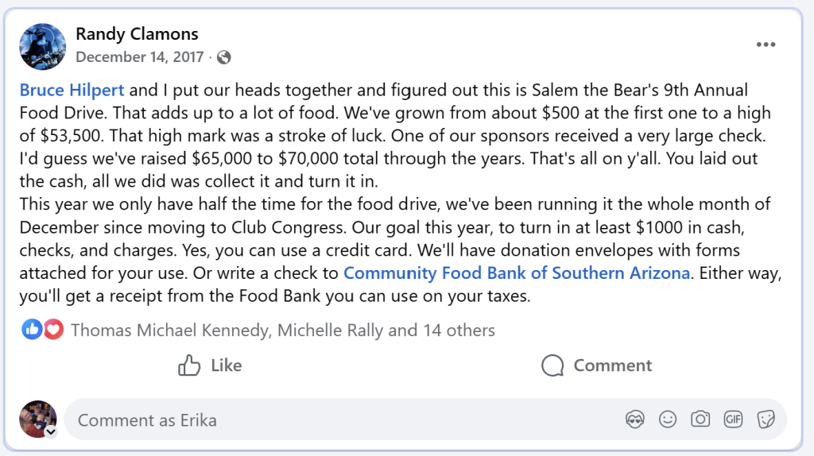This screenshot has height=456, width=814.
Task: Expand the commenter identity switch arrow
Action: 51,431
